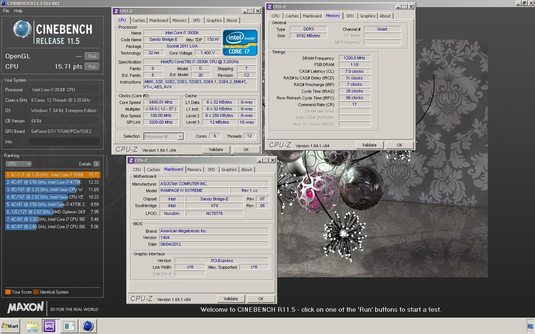Image resolution: width=535 pixels, height=334 pixels.
Task: Switch to Caches tab in CPU window
Action: [x=139, y=20]
